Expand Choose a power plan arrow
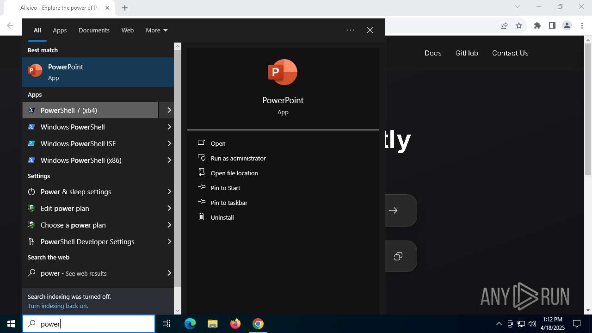 169,225
